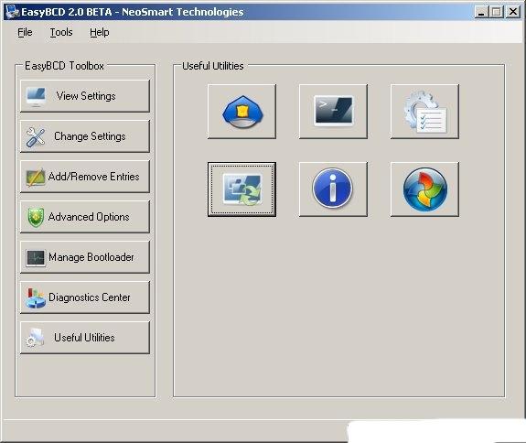526x443 pixels.
Task: Click the gear with checklist icon
Action: (424, 112)
